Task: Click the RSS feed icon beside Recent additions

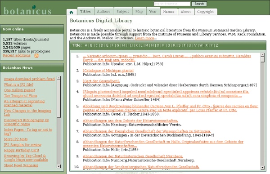Action: (x=36, y=56)
